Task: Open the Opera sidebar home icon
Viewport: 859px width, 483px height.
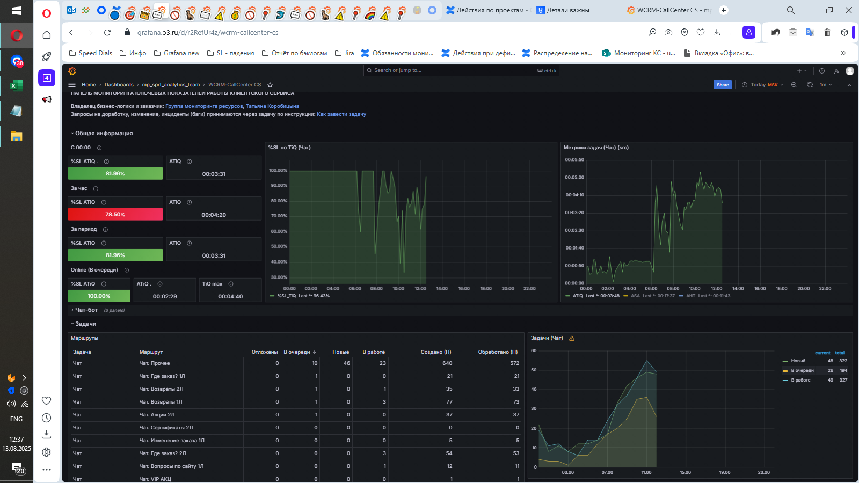Action: tap(47, 35)
